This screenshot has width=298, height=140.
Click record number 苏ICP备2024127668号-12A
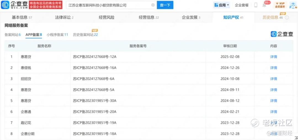tap(94, 57)
